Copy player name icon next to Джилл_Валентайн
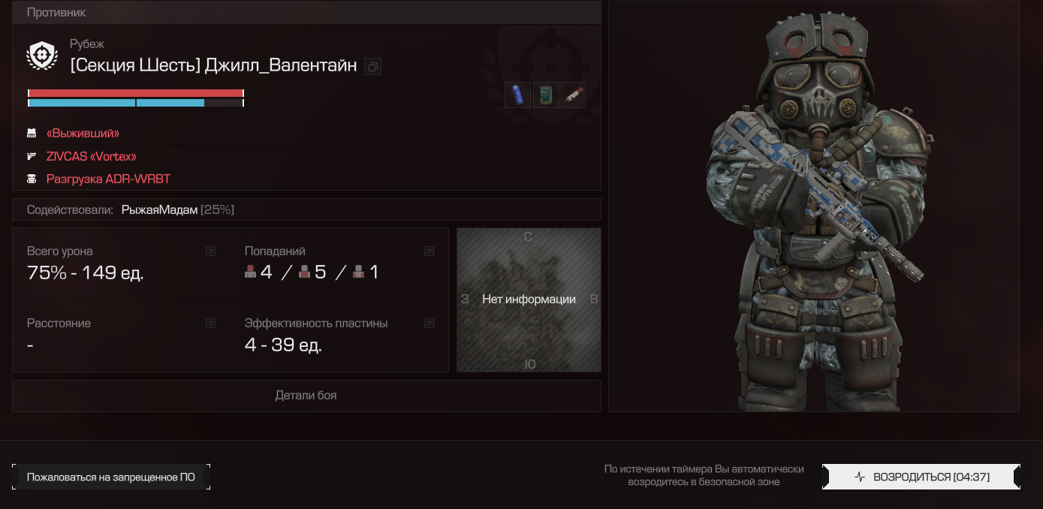Image resolution: width=1043 pixels, height=509 pixels. (x=372, y=67)
